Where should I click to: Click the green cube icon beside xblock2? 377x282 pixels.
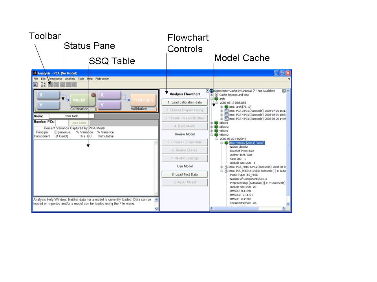click(x=216, y=127)
